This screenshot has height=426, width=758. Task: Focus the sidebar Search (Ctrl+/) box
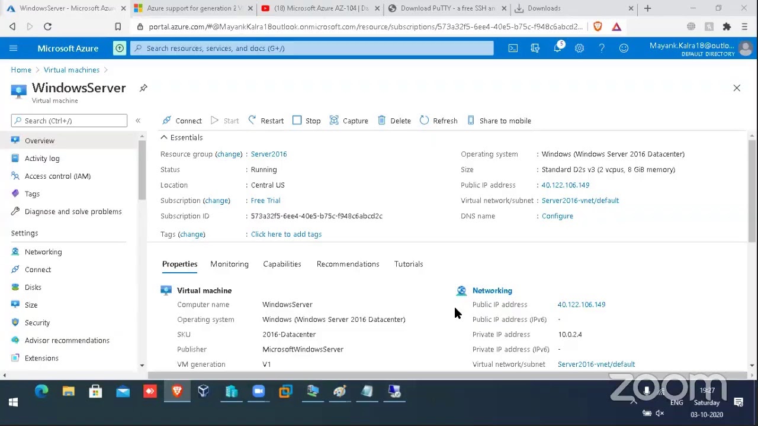[69, 121]
